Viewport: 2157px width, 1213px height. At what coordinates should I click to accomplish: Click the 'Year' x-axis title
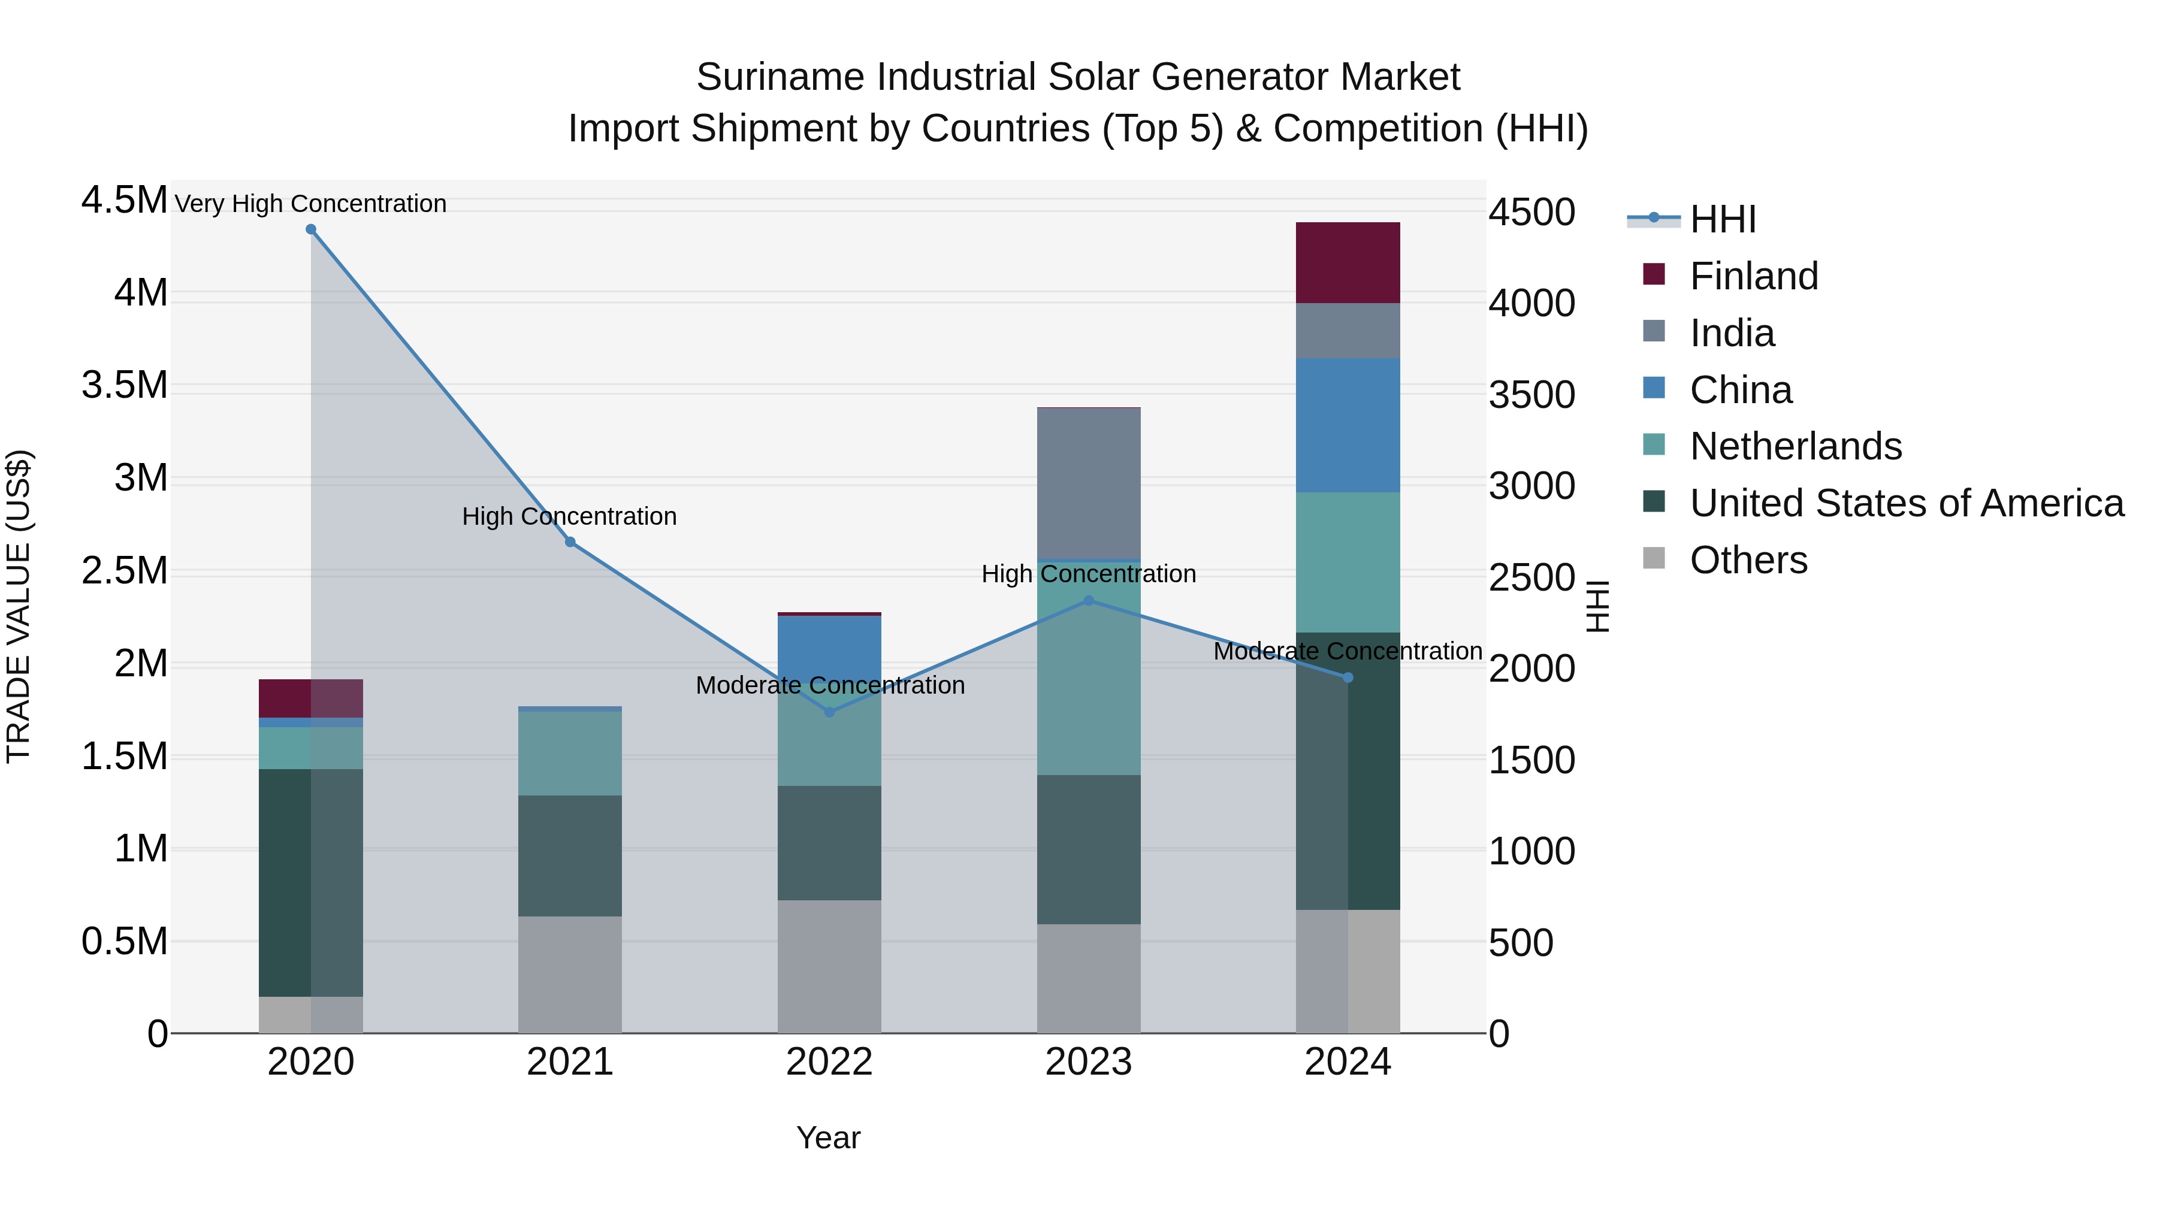tap(828, 1138)
